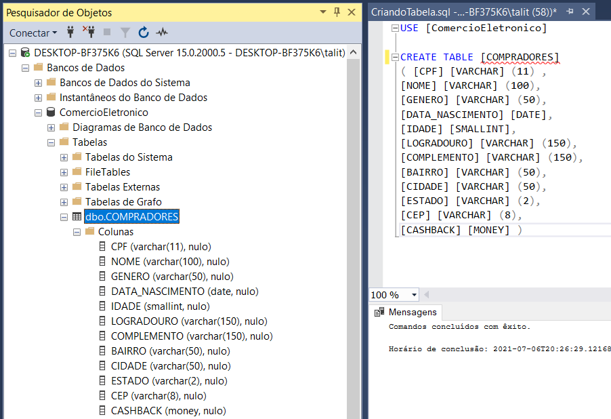Viewport: 611px width, 419px height.
Task: Open Object Explorer window position dropdown arrow
Action: [x=322, y=12]
